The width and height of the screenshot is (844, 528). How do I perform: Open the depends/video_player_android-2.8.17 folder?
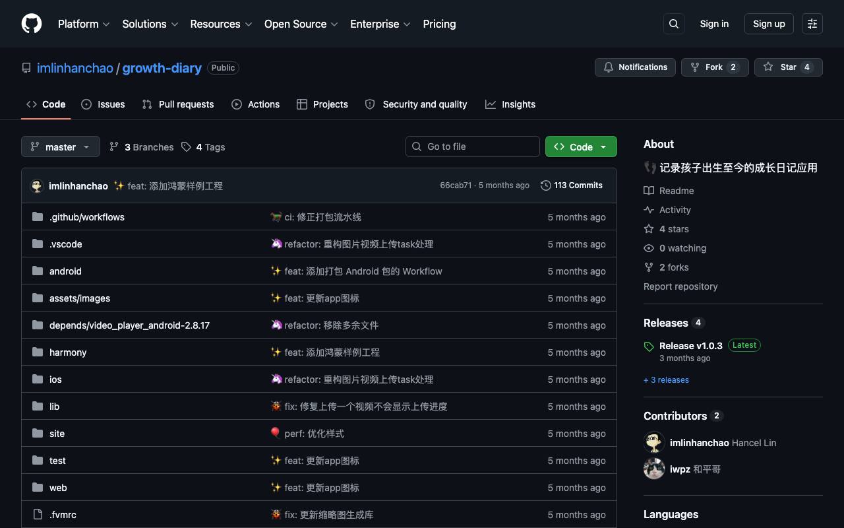tap(129, 325)
